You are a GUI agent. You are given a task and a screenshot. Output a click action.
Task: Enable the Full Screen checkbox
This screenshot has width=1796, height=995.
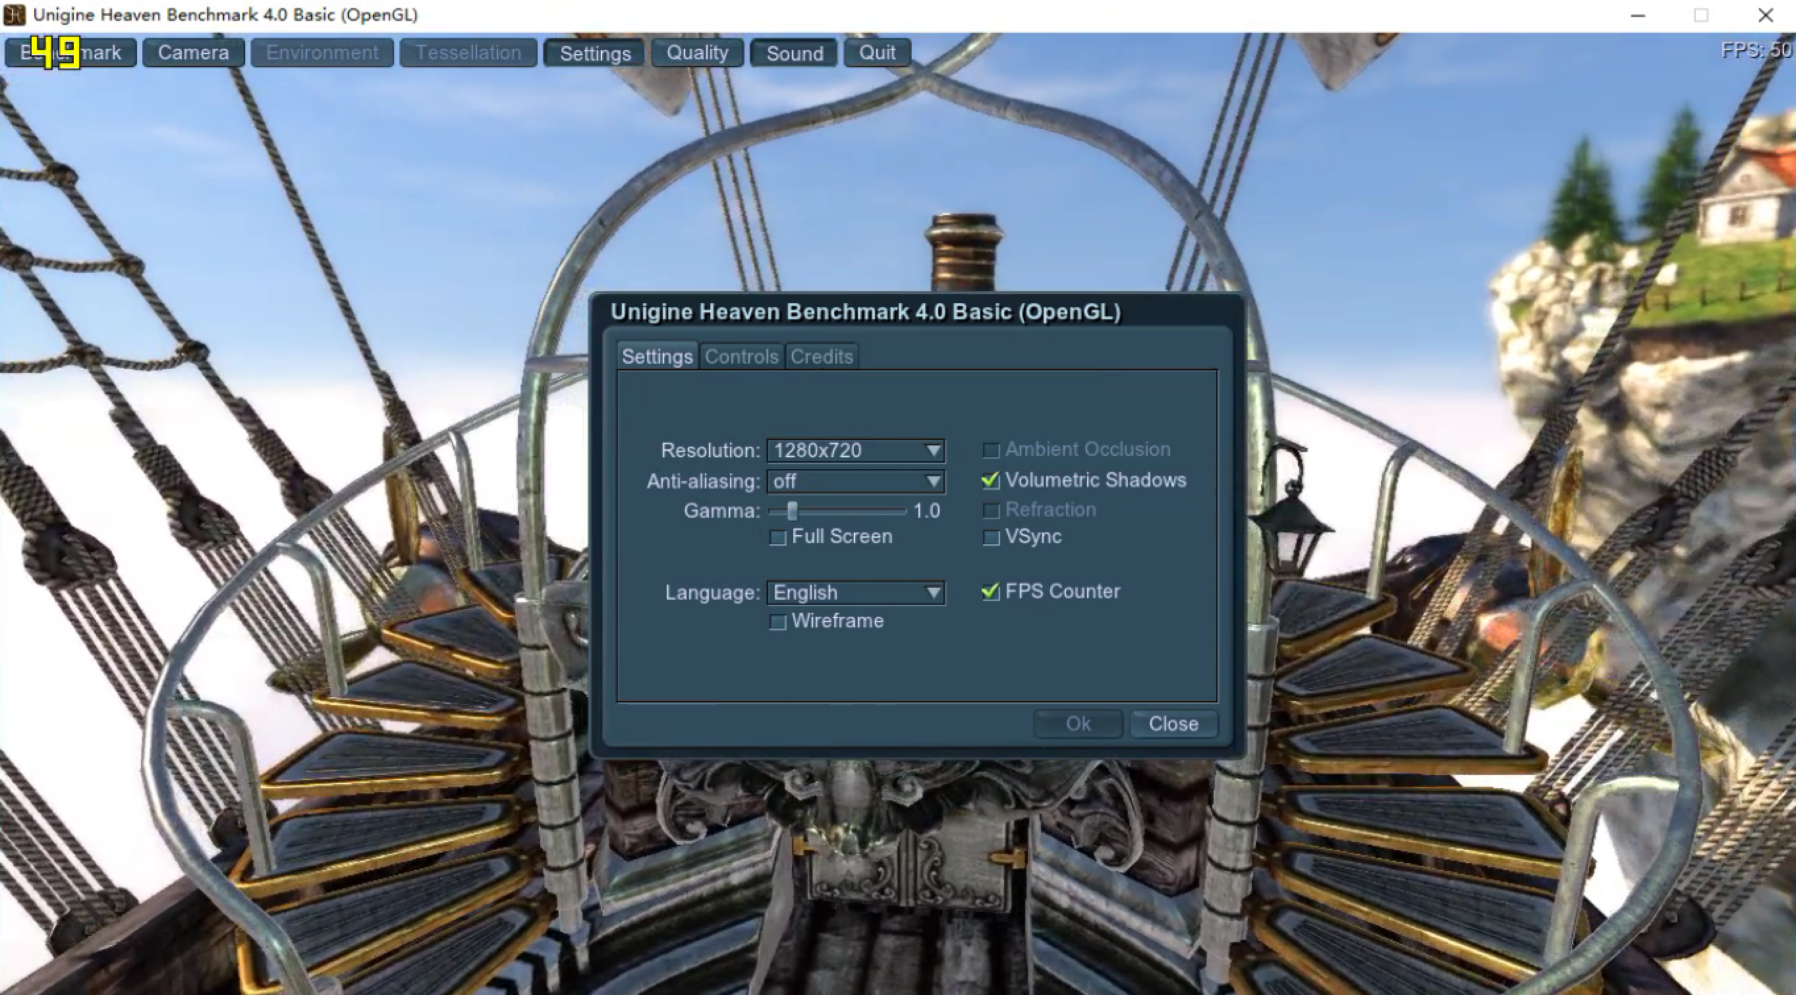click(777, 538)
